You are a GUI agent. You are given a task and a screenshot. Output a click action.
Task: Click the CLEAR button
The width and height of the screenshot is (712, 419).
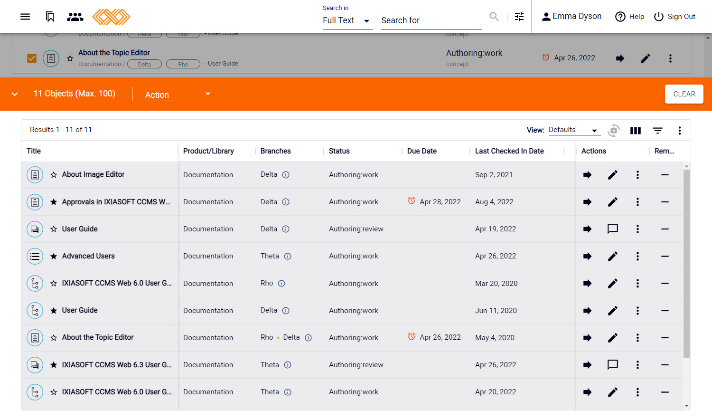point(684,94)
